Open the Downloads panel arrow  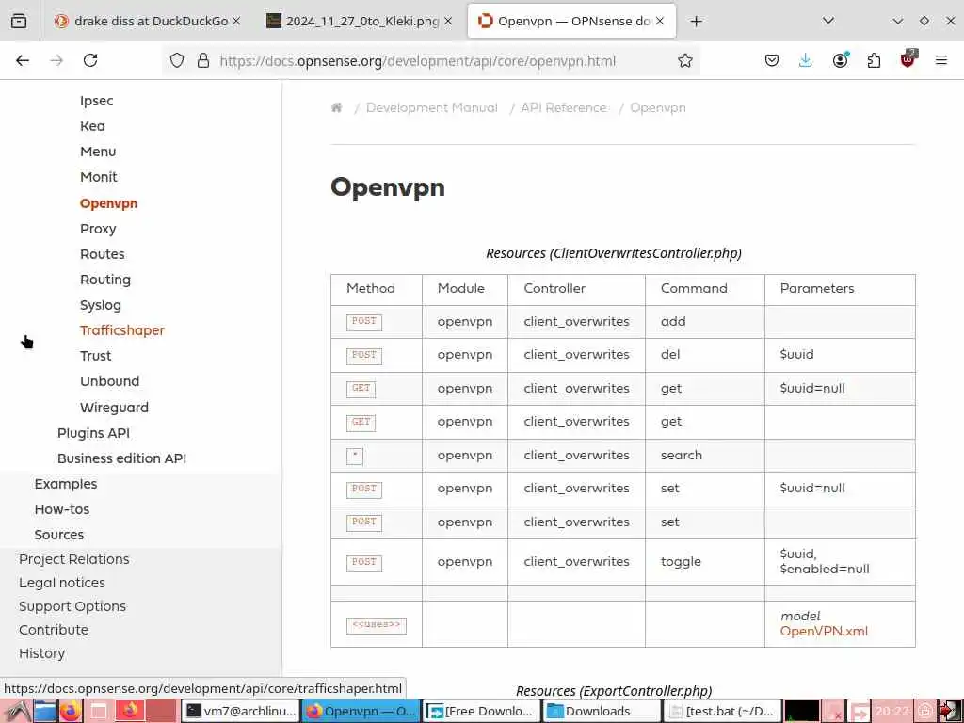point(806,60)
